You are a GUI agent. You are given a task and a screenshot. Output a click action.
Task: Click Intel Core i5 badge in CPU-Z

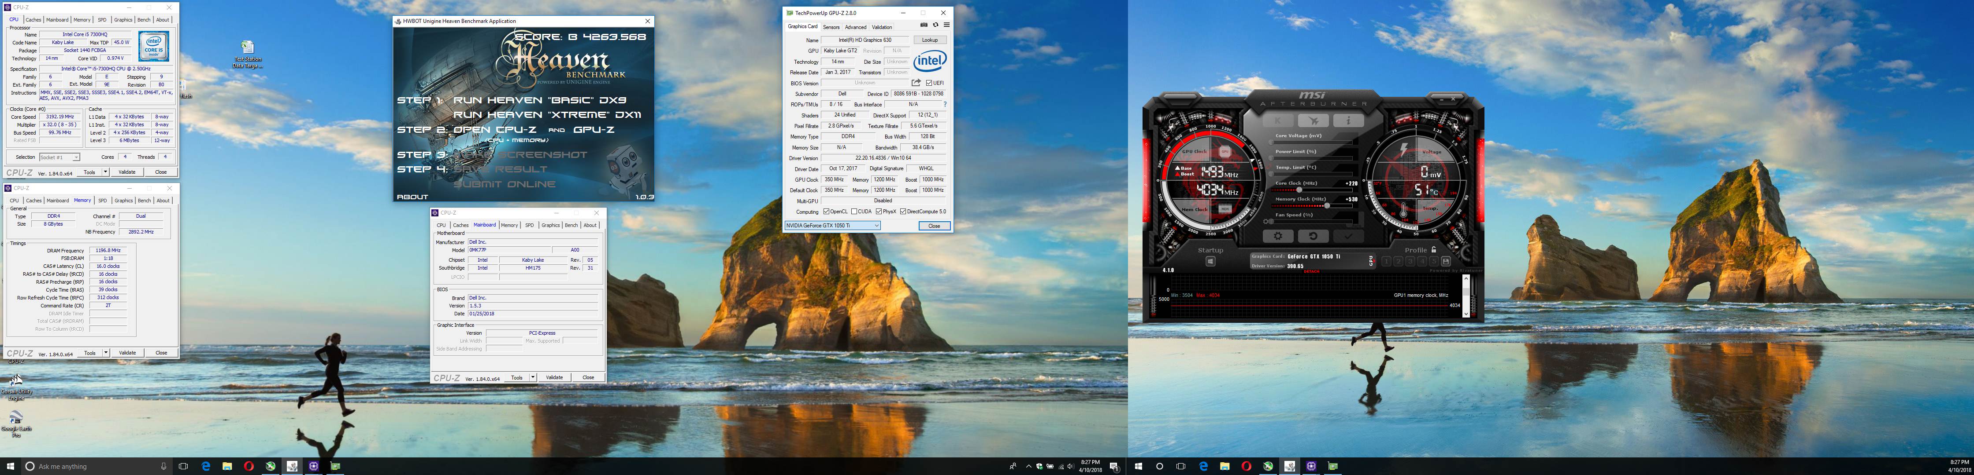(x=154, y=47)
